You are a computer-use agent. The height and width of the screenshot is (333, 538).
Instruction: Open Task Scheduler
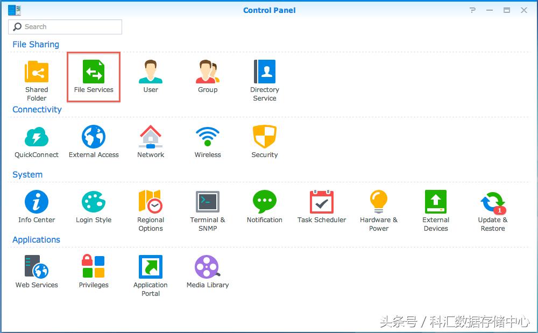pos(322,207)
